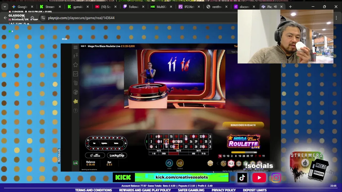Click the site settings icon in address bar
342x192 pixels.
coord(43,18)
